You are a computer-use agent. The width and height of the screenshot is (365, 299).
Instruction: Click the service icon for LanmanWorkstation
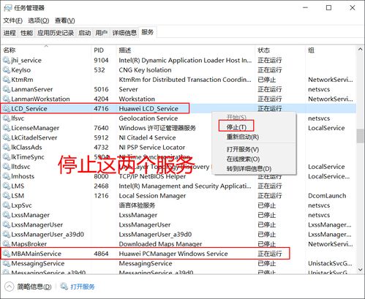7,99
